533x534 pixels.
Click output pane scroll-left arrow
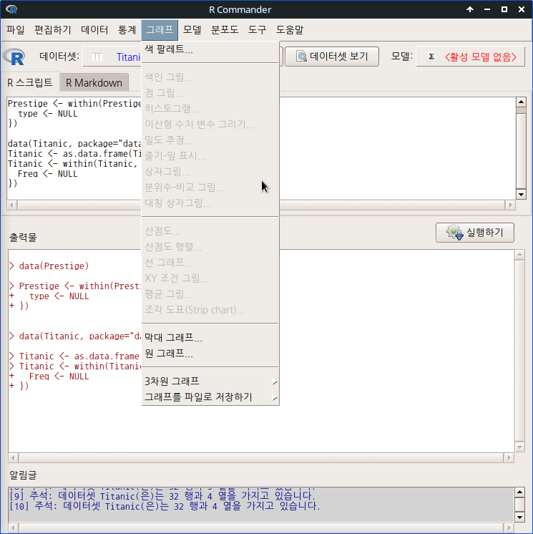(x=13, y=458)
